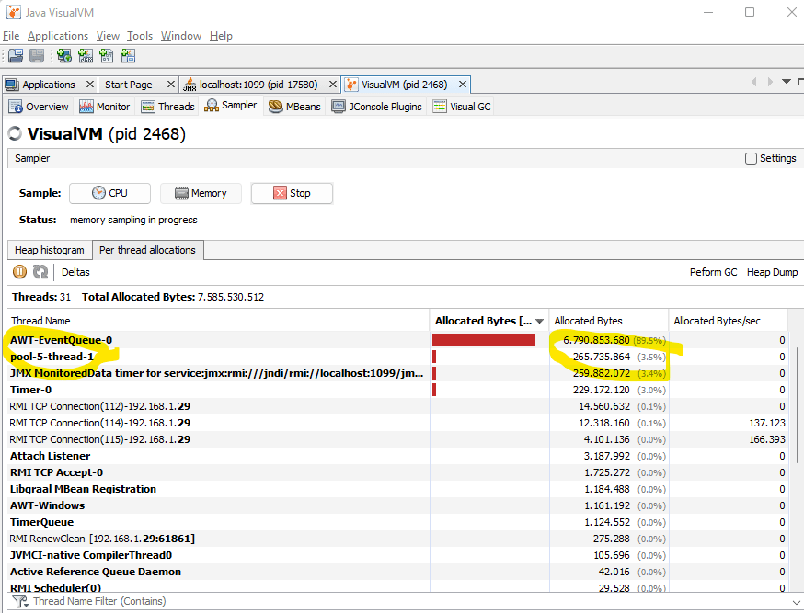This screenshot has height=613, width=804.
Task: Click the rightmost add toolbar icon
Action: pyautogui.click(x=128, y=56)
